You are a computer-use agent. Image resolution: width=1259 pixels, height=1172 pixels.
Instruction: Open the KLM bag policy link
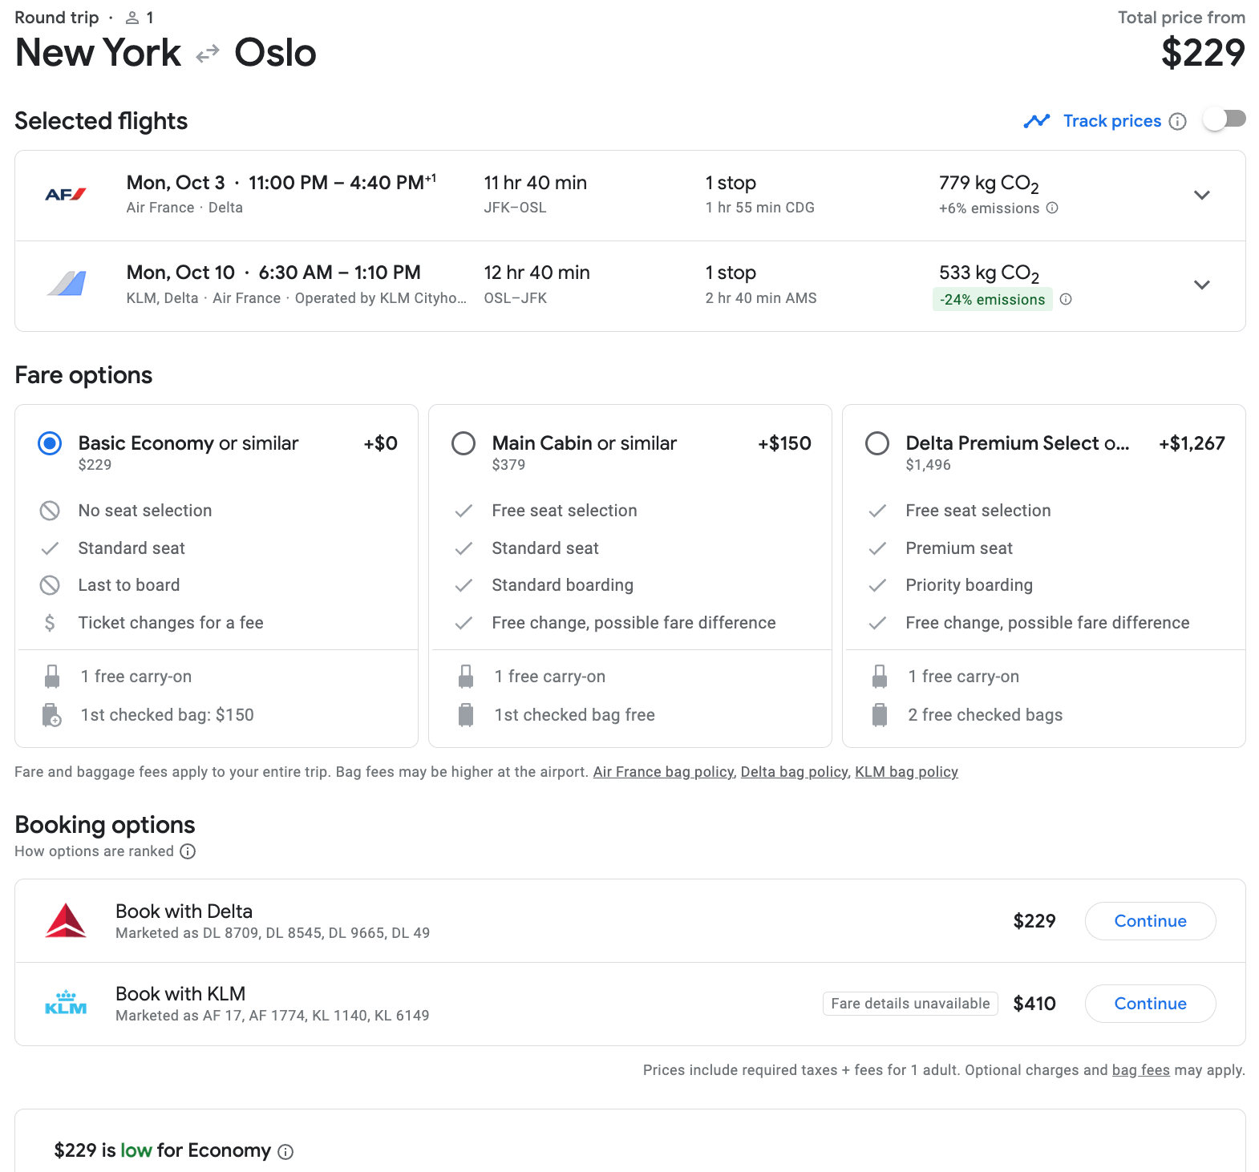[x=906, y=772]
